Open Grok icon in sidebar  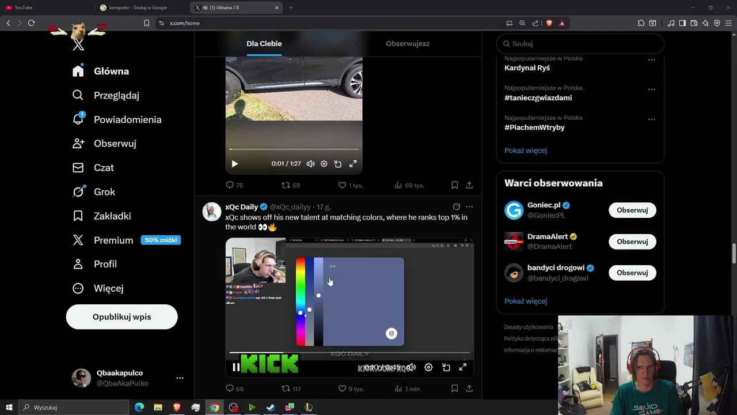pos(78,191)
